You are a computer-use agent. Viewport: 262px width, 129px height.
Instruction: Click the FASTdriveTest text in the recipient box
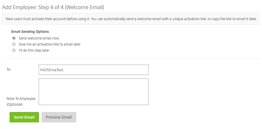(x=52, y=70)
